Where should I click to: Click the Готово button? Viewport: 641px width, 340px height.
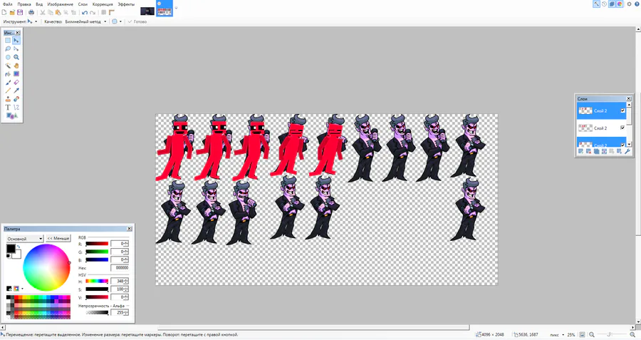[137, 21]
